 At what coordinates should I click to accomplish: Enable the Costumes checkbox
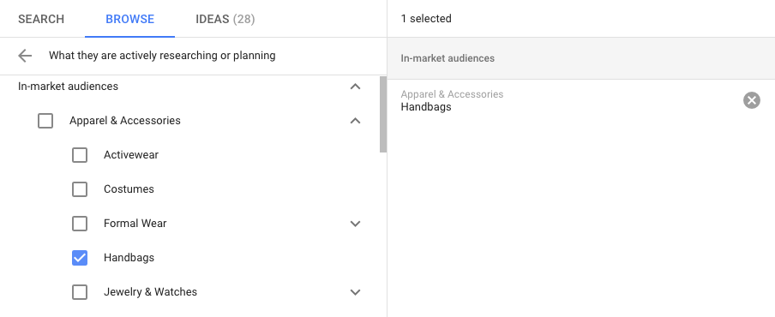[x=80, y=189]
